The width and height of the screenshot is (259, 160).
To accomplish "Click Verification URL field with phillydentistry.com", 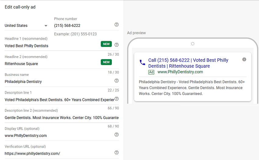I will click(59, 154).
